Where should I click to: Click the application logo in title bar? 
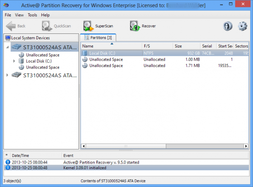(6, 5)
